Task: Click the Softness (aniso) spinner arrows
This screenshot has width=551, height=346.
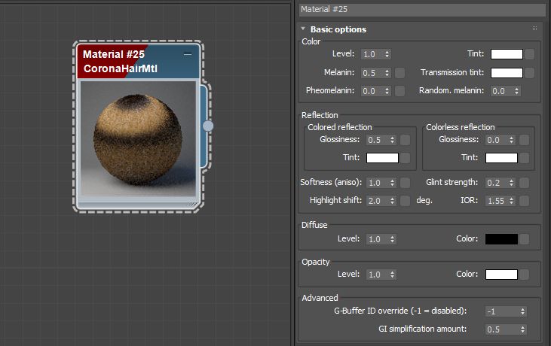Action: pos(392,183)
